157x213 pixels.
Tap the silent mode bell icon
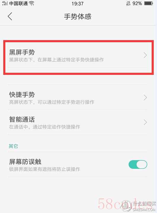(128, 3)
